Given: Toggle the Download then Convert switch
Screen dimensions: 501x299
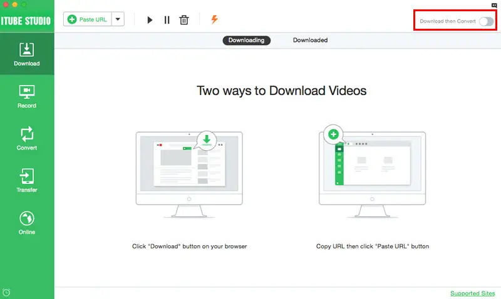Looking at the screenshot, I should pos(487,21).
